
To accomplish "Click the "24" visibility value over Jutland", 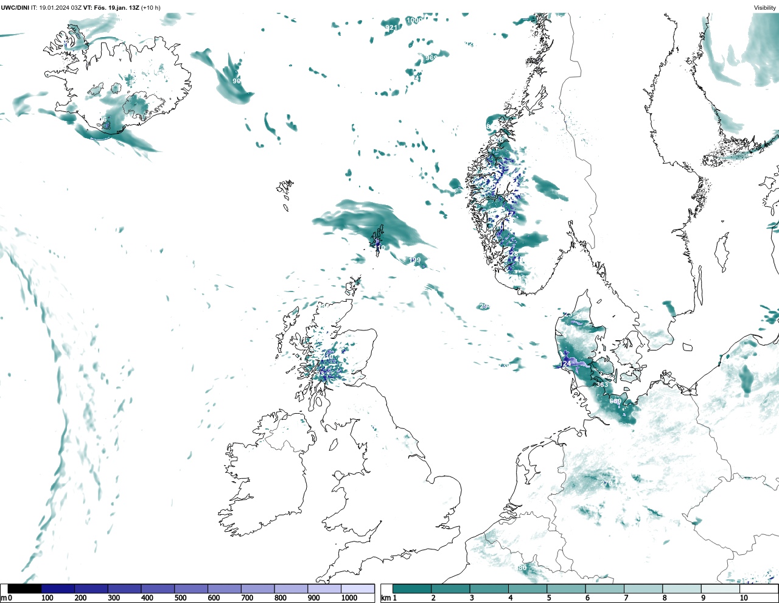I will (567, 363).
